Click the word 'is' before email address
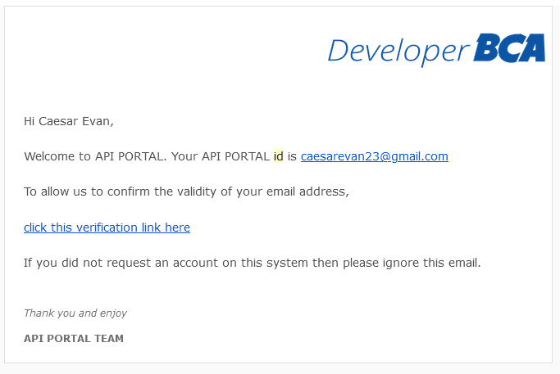Viewport: 560px width, 374px height. point(292,156)
